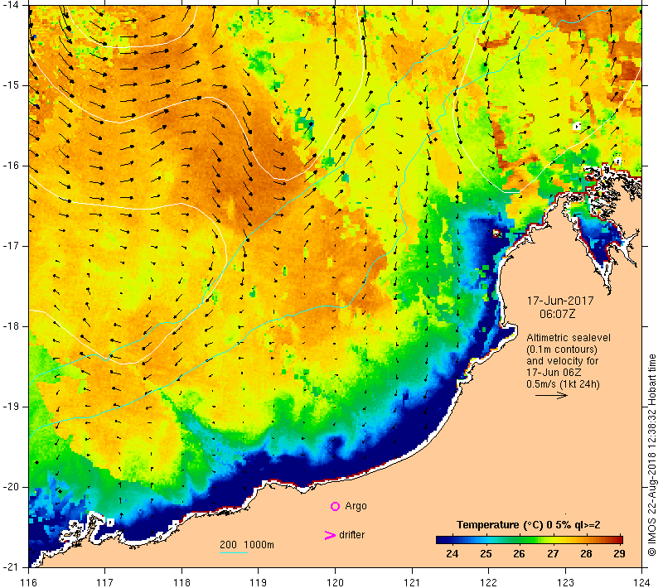
Task: Click the longitude axis label '120'
Action: pos(336,582)
